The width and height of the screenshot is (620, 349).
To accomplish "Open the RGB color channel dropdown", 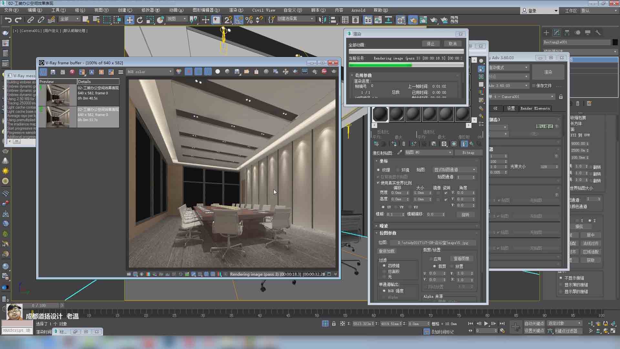I will 150,72.
